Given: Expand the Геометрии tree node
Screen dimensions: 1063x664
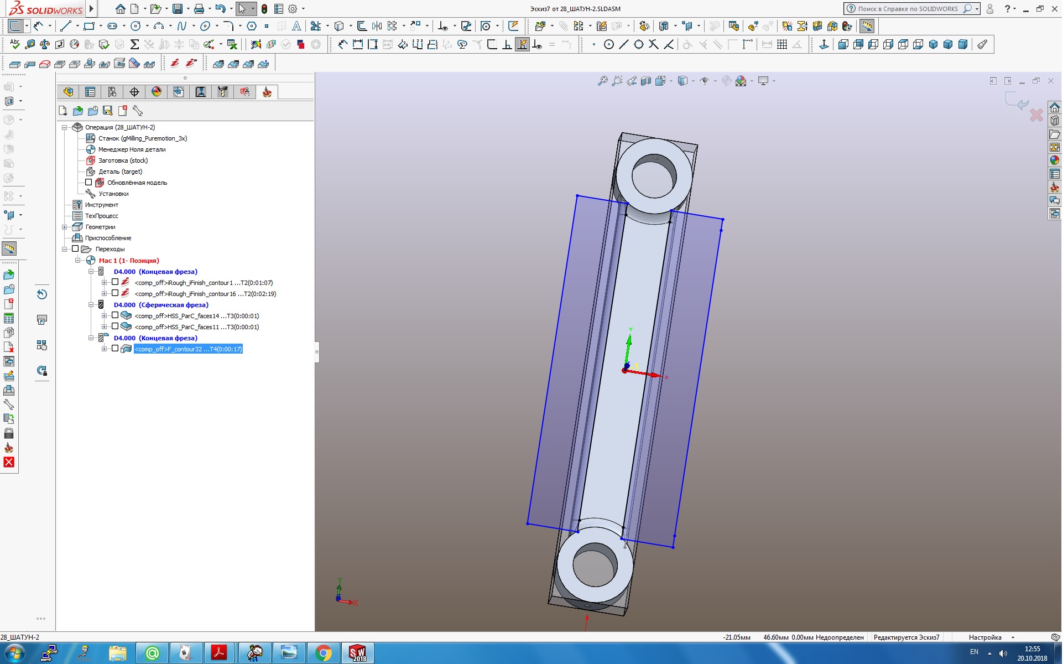Looking at the screenshot, I should pyautogui.click(x=65, y=227).
